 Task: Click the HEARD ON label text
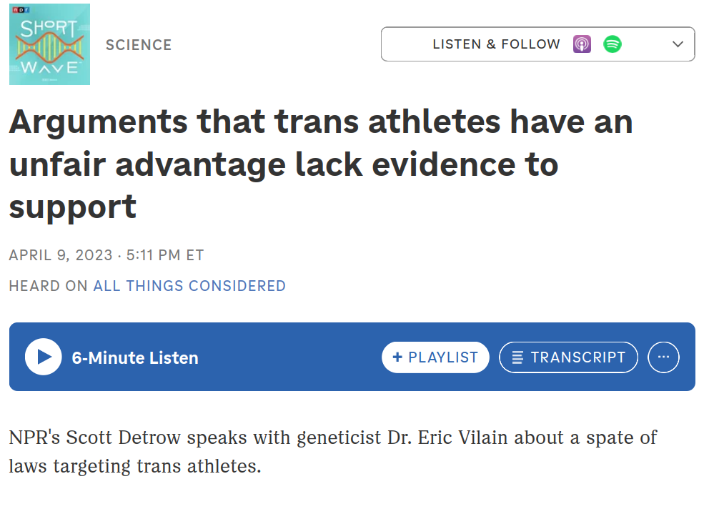[49, 286]
